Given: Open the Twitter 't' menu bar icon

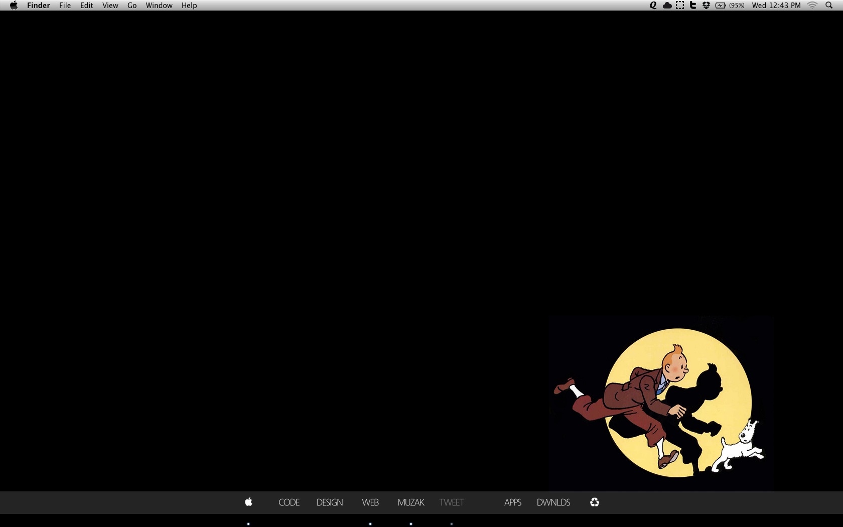Looking at the screenshot, I should click(x=693, y=6).
